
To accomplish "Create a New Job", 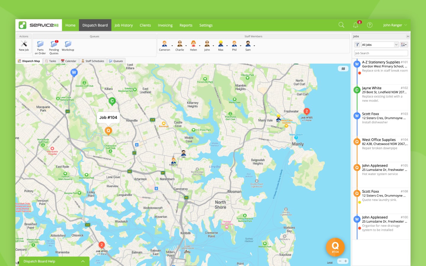I will (x=24, y=46).
